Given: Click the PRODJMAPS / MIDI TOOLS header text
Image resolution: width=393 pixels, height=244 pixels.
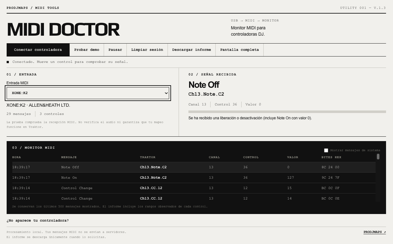Looking at the screenshot, I should [x=33, y=8].
